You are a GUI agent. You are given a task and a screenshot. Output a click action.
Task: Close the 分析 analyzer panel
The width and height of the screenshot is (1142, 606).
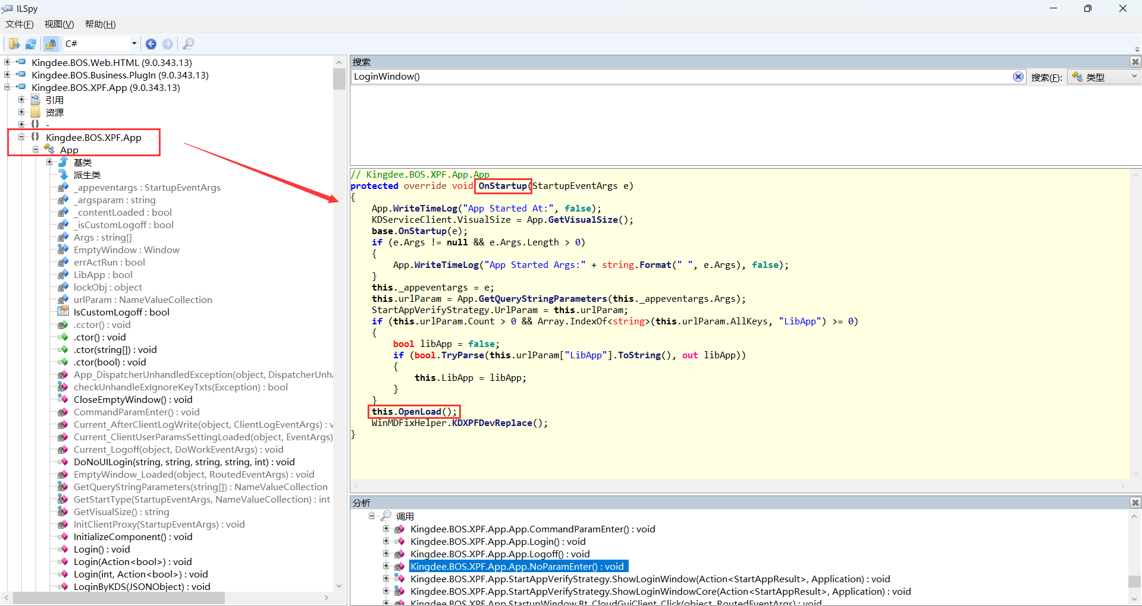(x=1135, y=503)
